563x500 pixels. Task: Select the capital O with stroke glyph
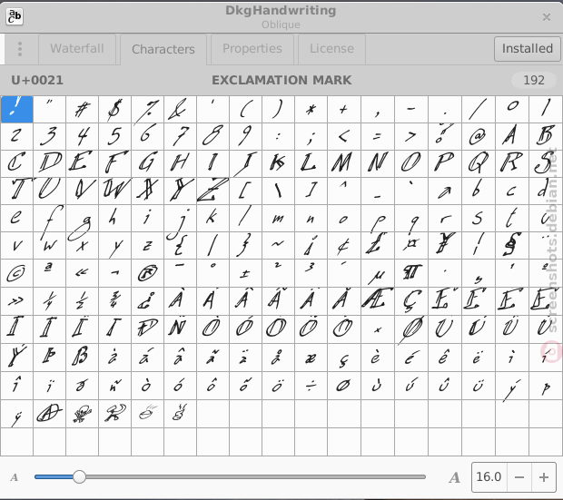[411, 328]
